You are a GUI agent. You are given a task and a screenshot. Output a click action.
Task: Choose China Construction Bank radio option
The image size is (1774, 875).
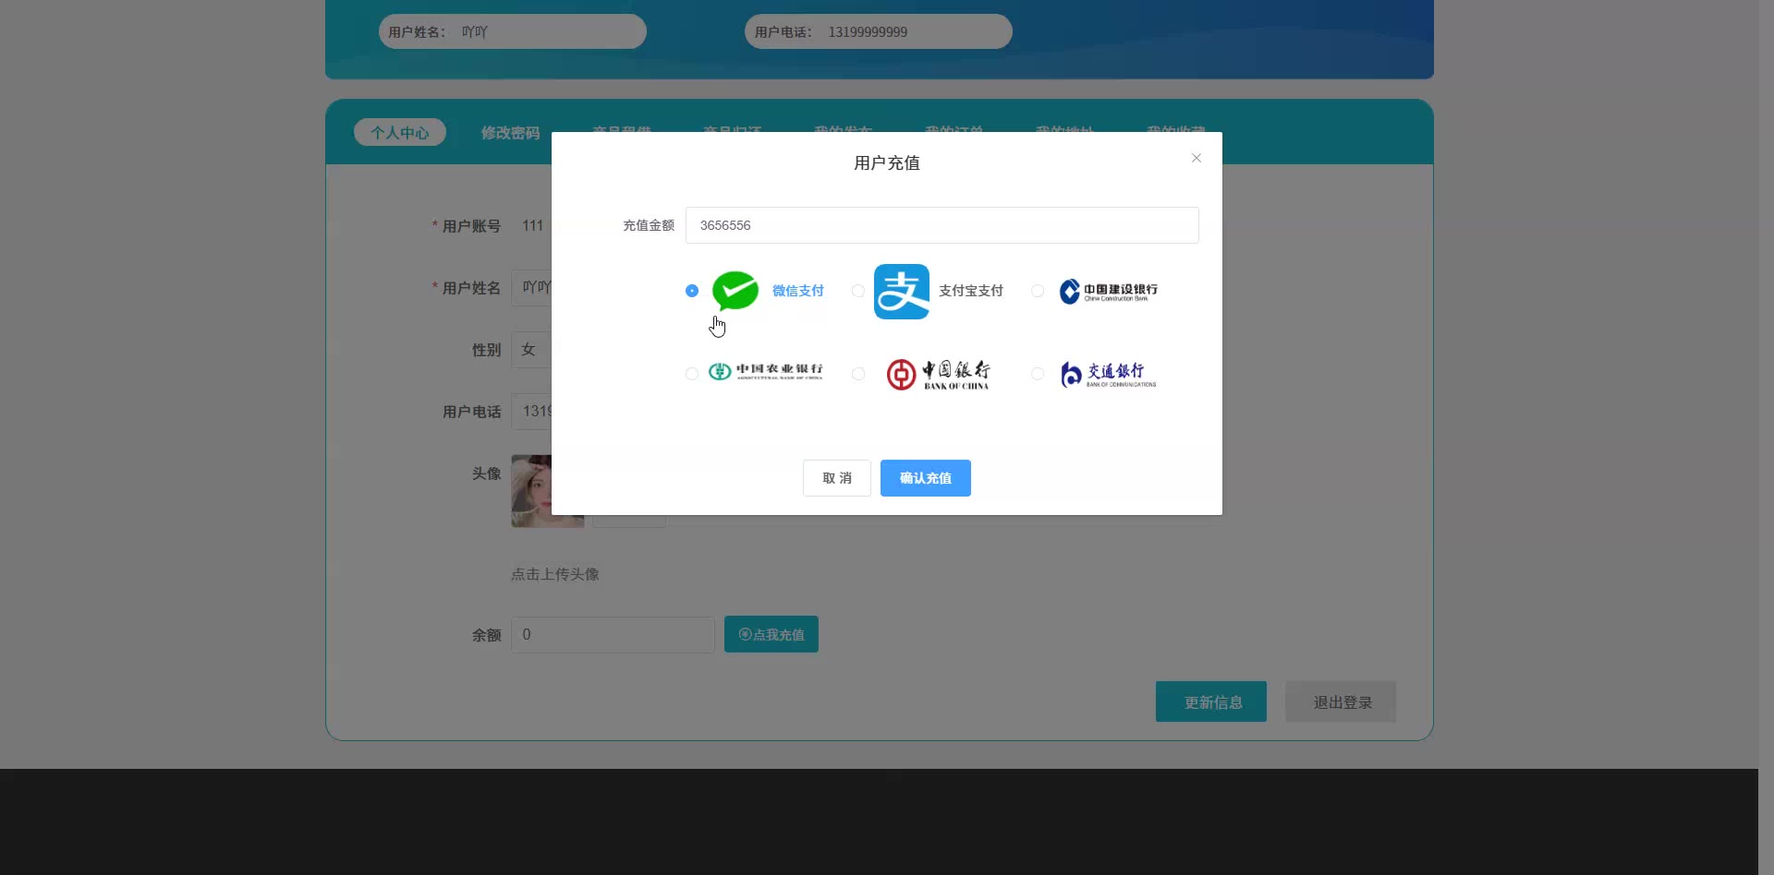(x=1038, y=291)
